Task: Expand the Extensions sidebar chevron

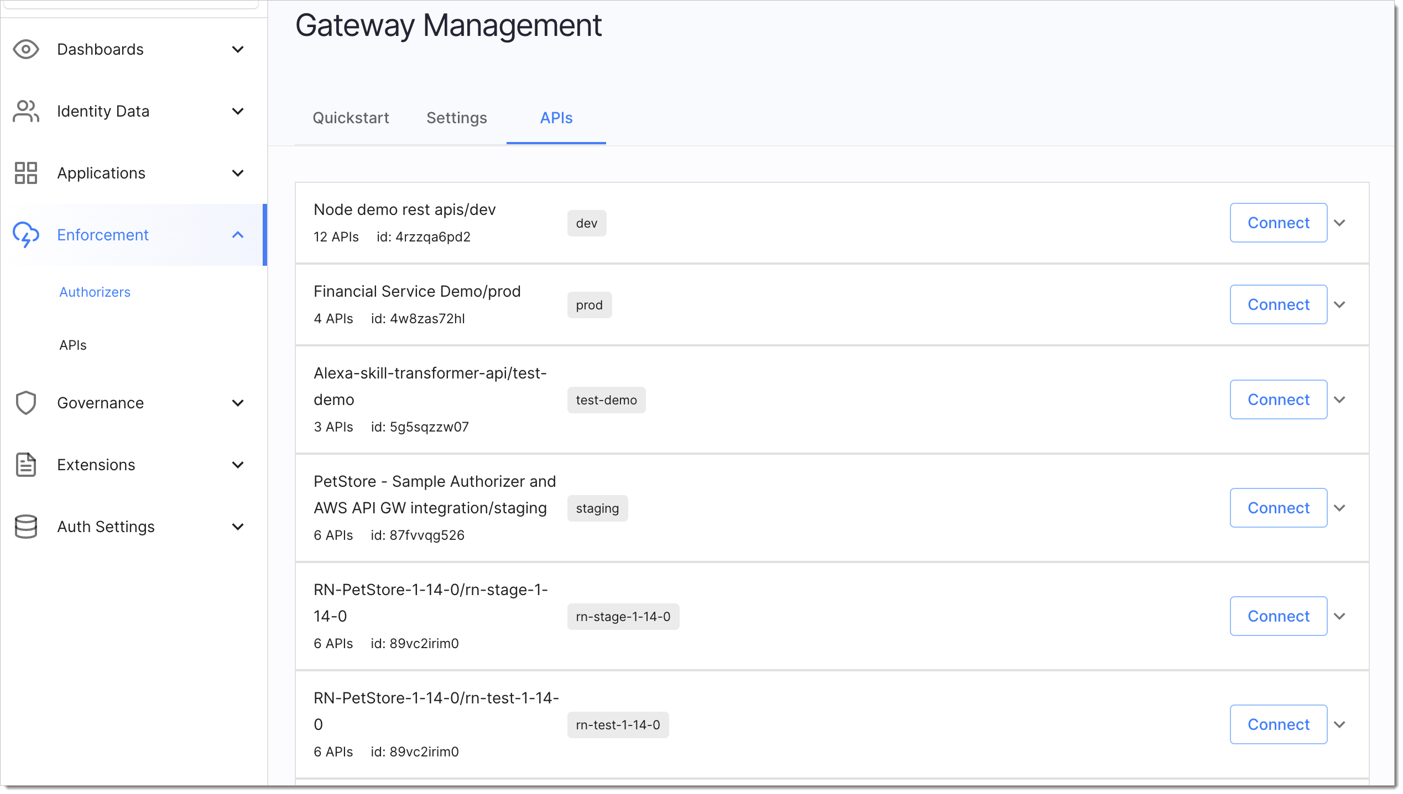Action: pyautogui.click(x=238, y=465)
